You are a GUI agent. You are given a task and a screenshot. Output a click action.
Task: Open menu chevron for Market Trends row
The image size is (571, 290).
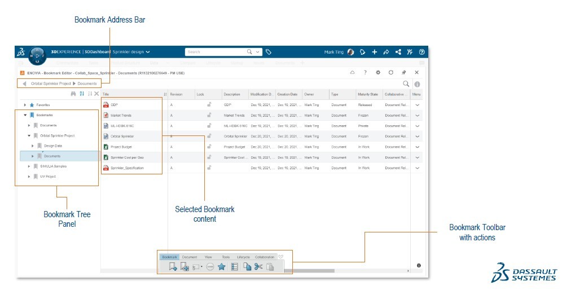pyautogui.click(x=418, y=115)
